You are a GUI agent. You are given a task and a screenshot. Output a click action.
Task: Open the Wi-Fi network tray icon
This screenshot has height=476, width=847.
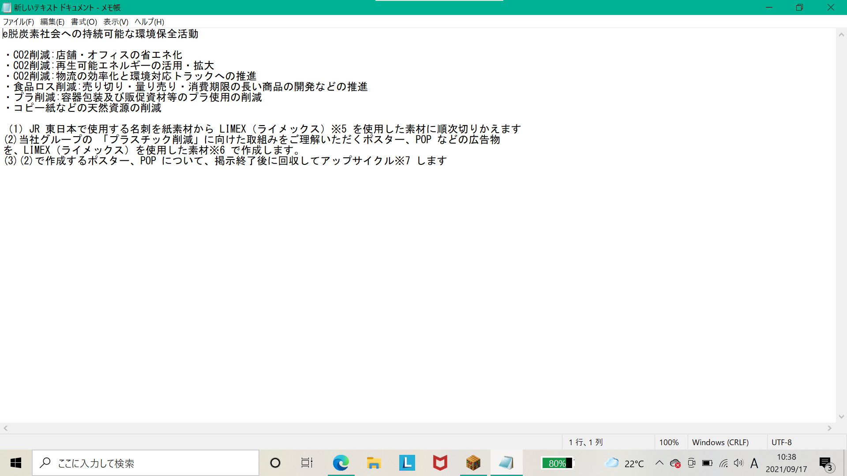(x=723, y=463)
